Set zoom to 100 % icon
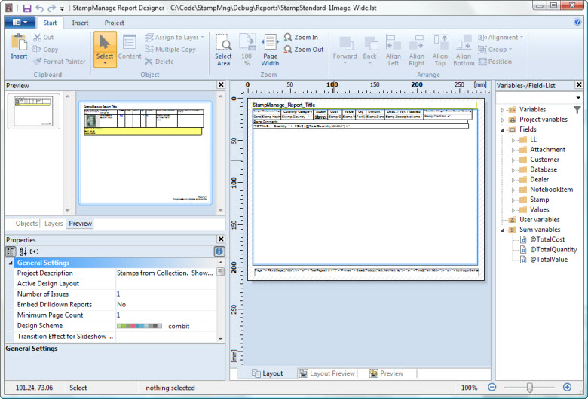 (247, 42)
